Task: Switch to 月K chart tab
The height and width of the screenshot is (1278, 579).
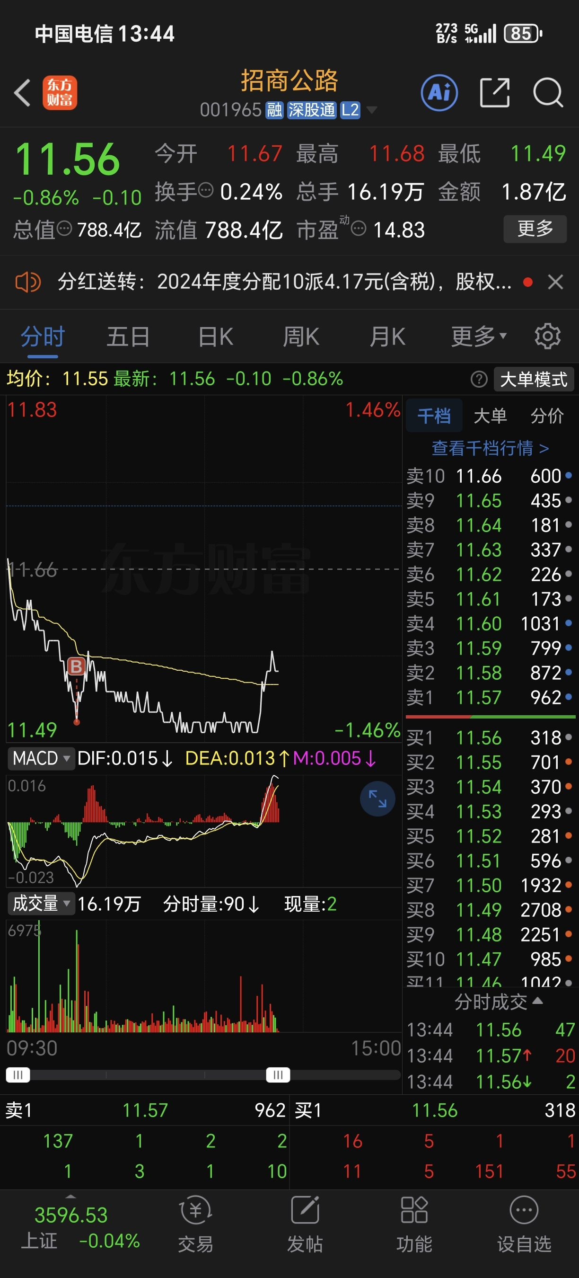Action: 387,337
